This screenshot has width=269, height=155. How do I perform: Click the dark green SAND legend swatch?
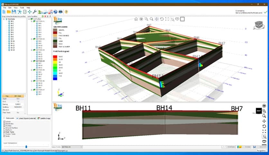click(x=55, y=41)
